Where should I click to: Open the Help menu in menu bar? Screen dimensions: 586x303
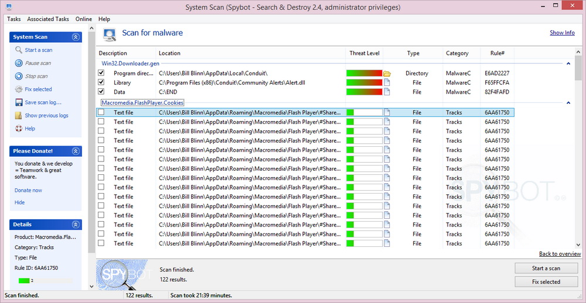click(x=104, y=19)
